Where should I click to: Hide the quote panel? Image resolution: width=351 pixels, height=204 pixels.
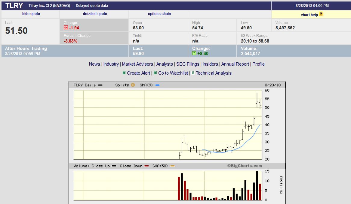[x=31, y=14]
